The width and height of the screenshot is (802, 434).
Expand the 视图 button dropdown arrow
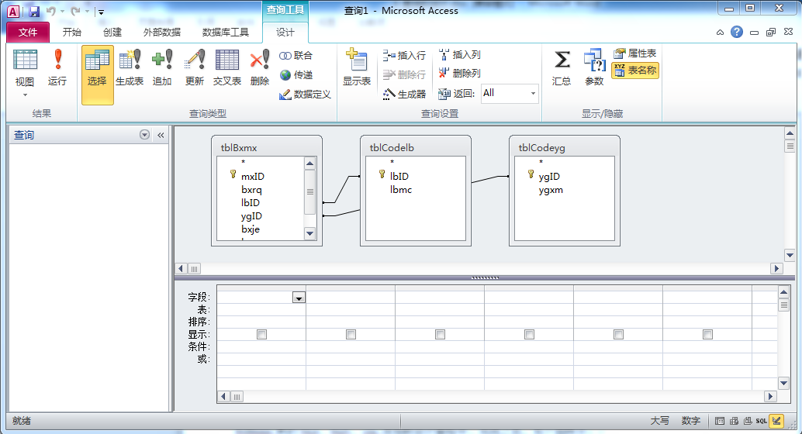click(25, 95)
